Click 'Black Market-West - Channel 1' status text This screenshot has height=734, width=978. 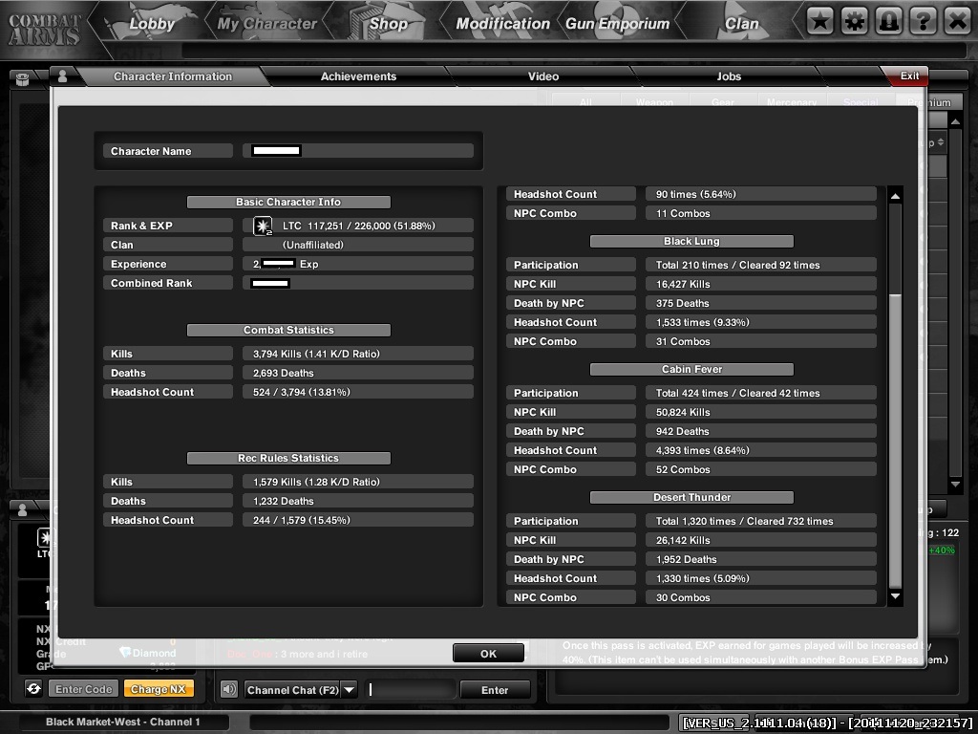pos(123,722)
